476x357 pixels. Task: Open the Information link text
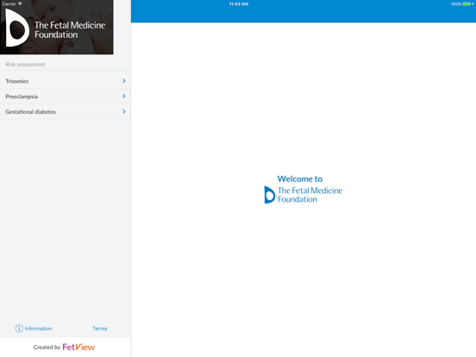38,329
